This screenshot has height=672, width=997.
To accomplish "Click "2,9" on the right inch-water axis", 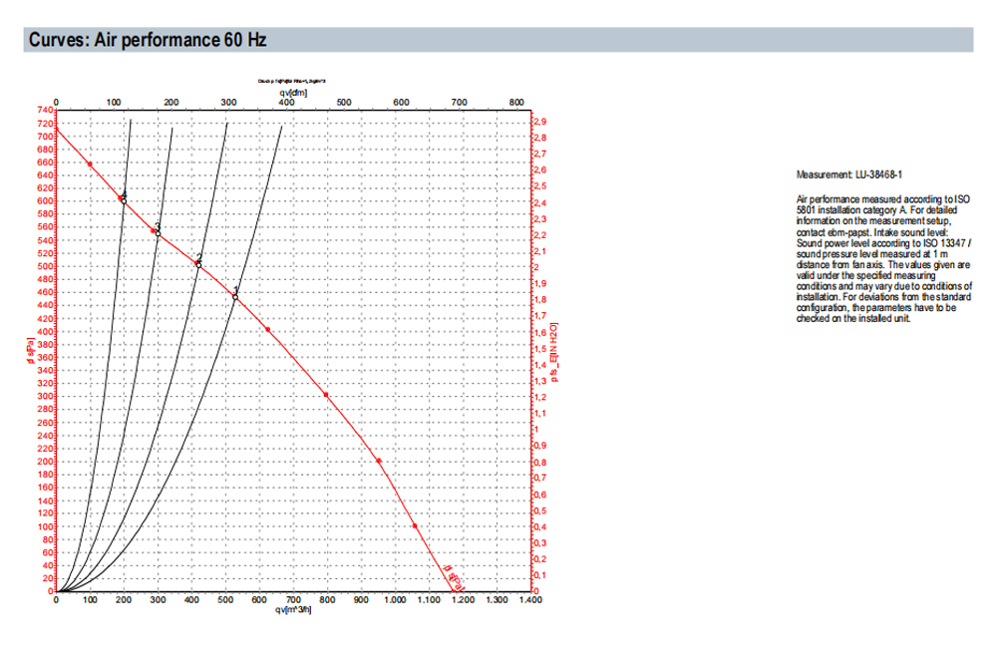I will 540,122.
